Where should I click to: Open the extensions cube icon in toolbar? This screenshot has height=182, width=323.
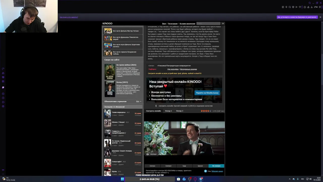pyautogui.click(x=305, y=7)
